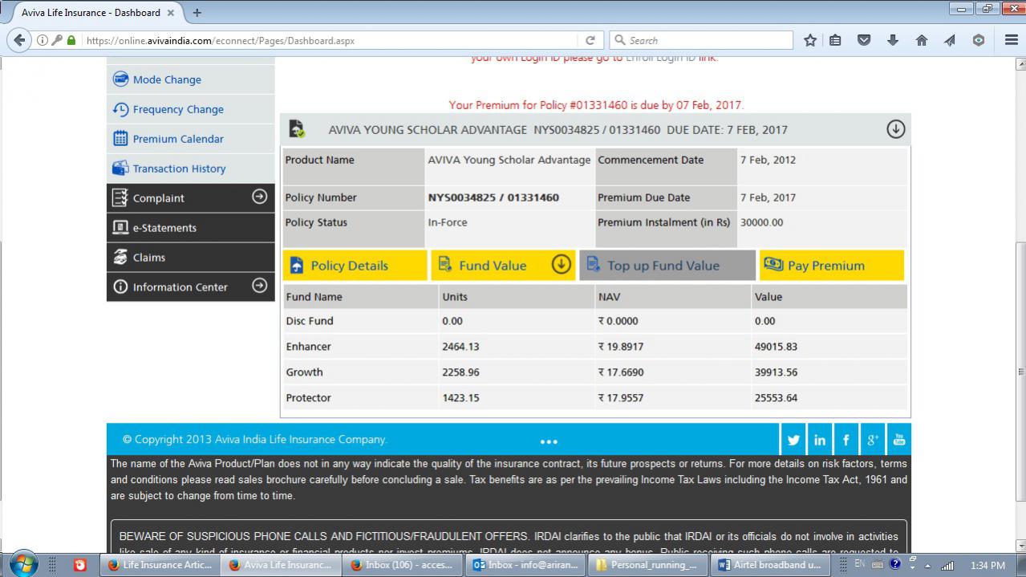Reload the Dashboard page

(x=590, y=39)
